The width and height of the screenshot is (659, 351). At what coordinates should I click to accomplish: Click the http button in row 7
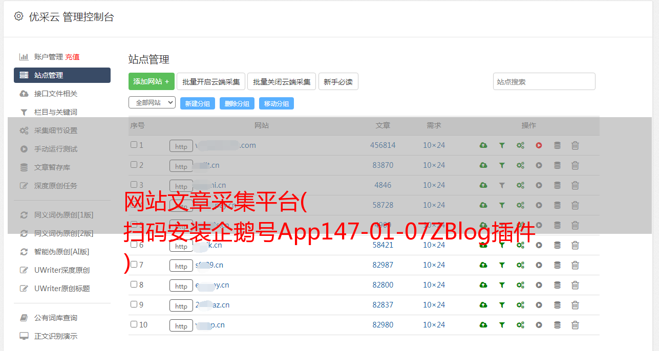click(181, 266)
